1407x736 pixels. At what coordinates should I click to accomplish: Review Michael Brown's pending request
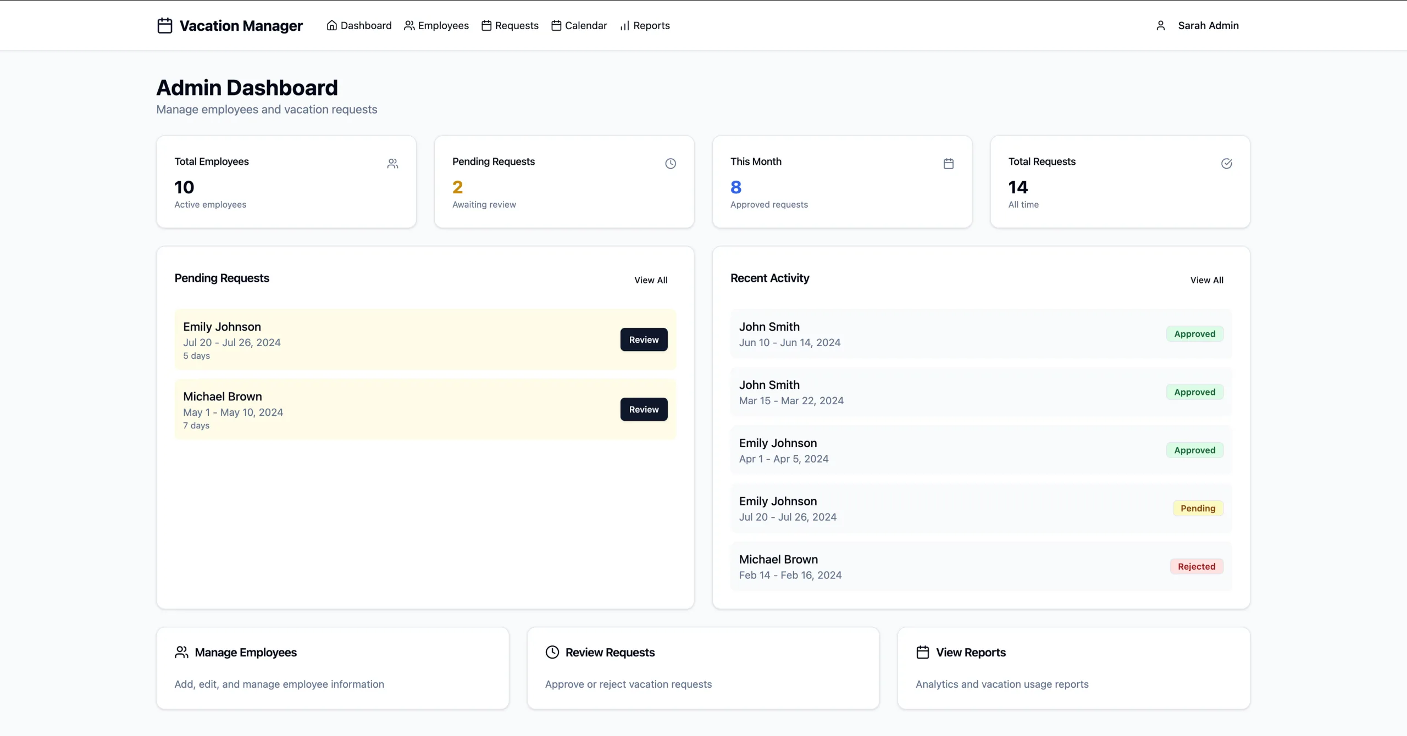(644, 409)
